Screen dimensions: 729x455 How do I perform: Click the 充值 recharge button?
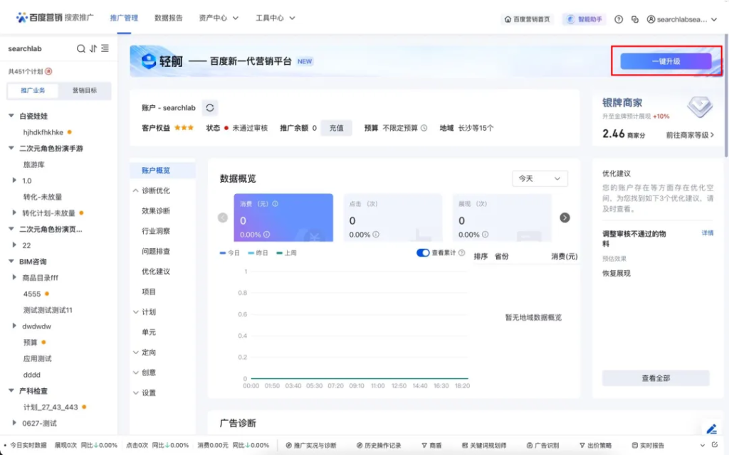click(x=336, y=128)
